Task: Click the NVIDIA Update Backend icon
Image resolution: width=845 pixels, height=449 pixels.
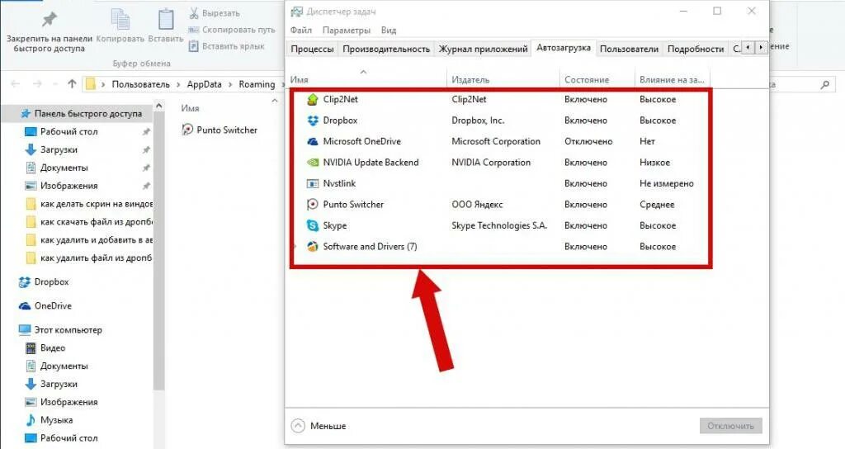Action: coord(313,163)
